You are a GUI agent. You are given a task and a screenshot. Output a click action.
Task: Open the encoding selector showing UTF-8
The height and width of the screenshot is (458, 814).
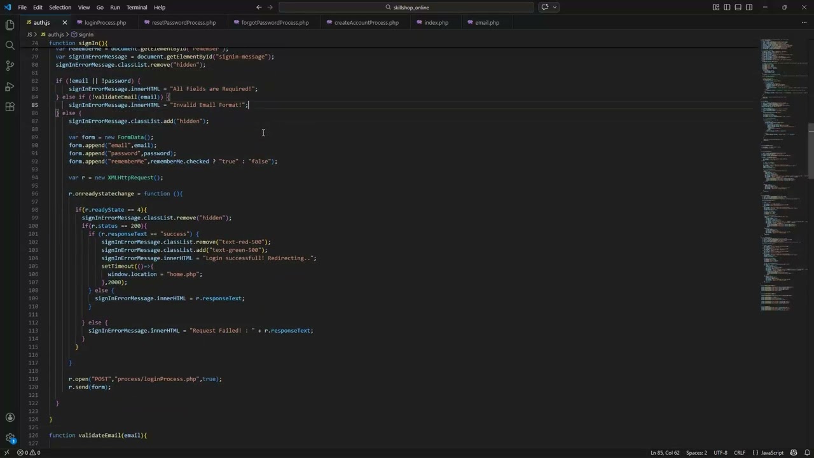point(721,452)
